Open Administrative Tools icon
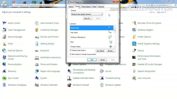 tap(37, 23)
